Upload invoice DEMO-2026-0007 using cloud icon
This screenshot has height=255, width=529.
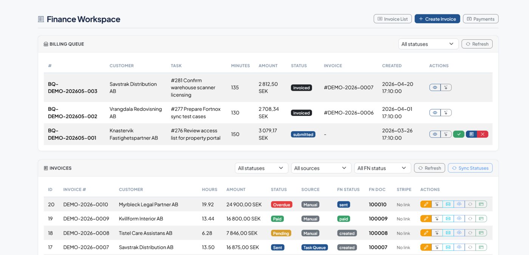pos(459,247)
